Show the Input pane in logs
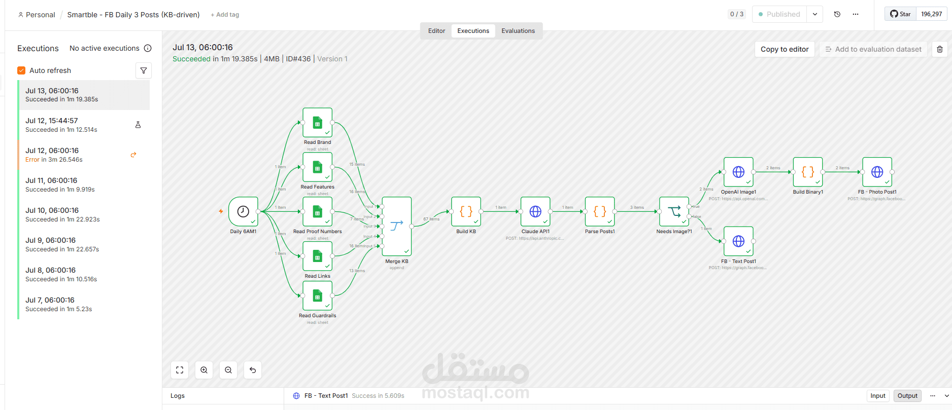The height and width of the screenshot is (410, 952). click(x=878, y=396)
